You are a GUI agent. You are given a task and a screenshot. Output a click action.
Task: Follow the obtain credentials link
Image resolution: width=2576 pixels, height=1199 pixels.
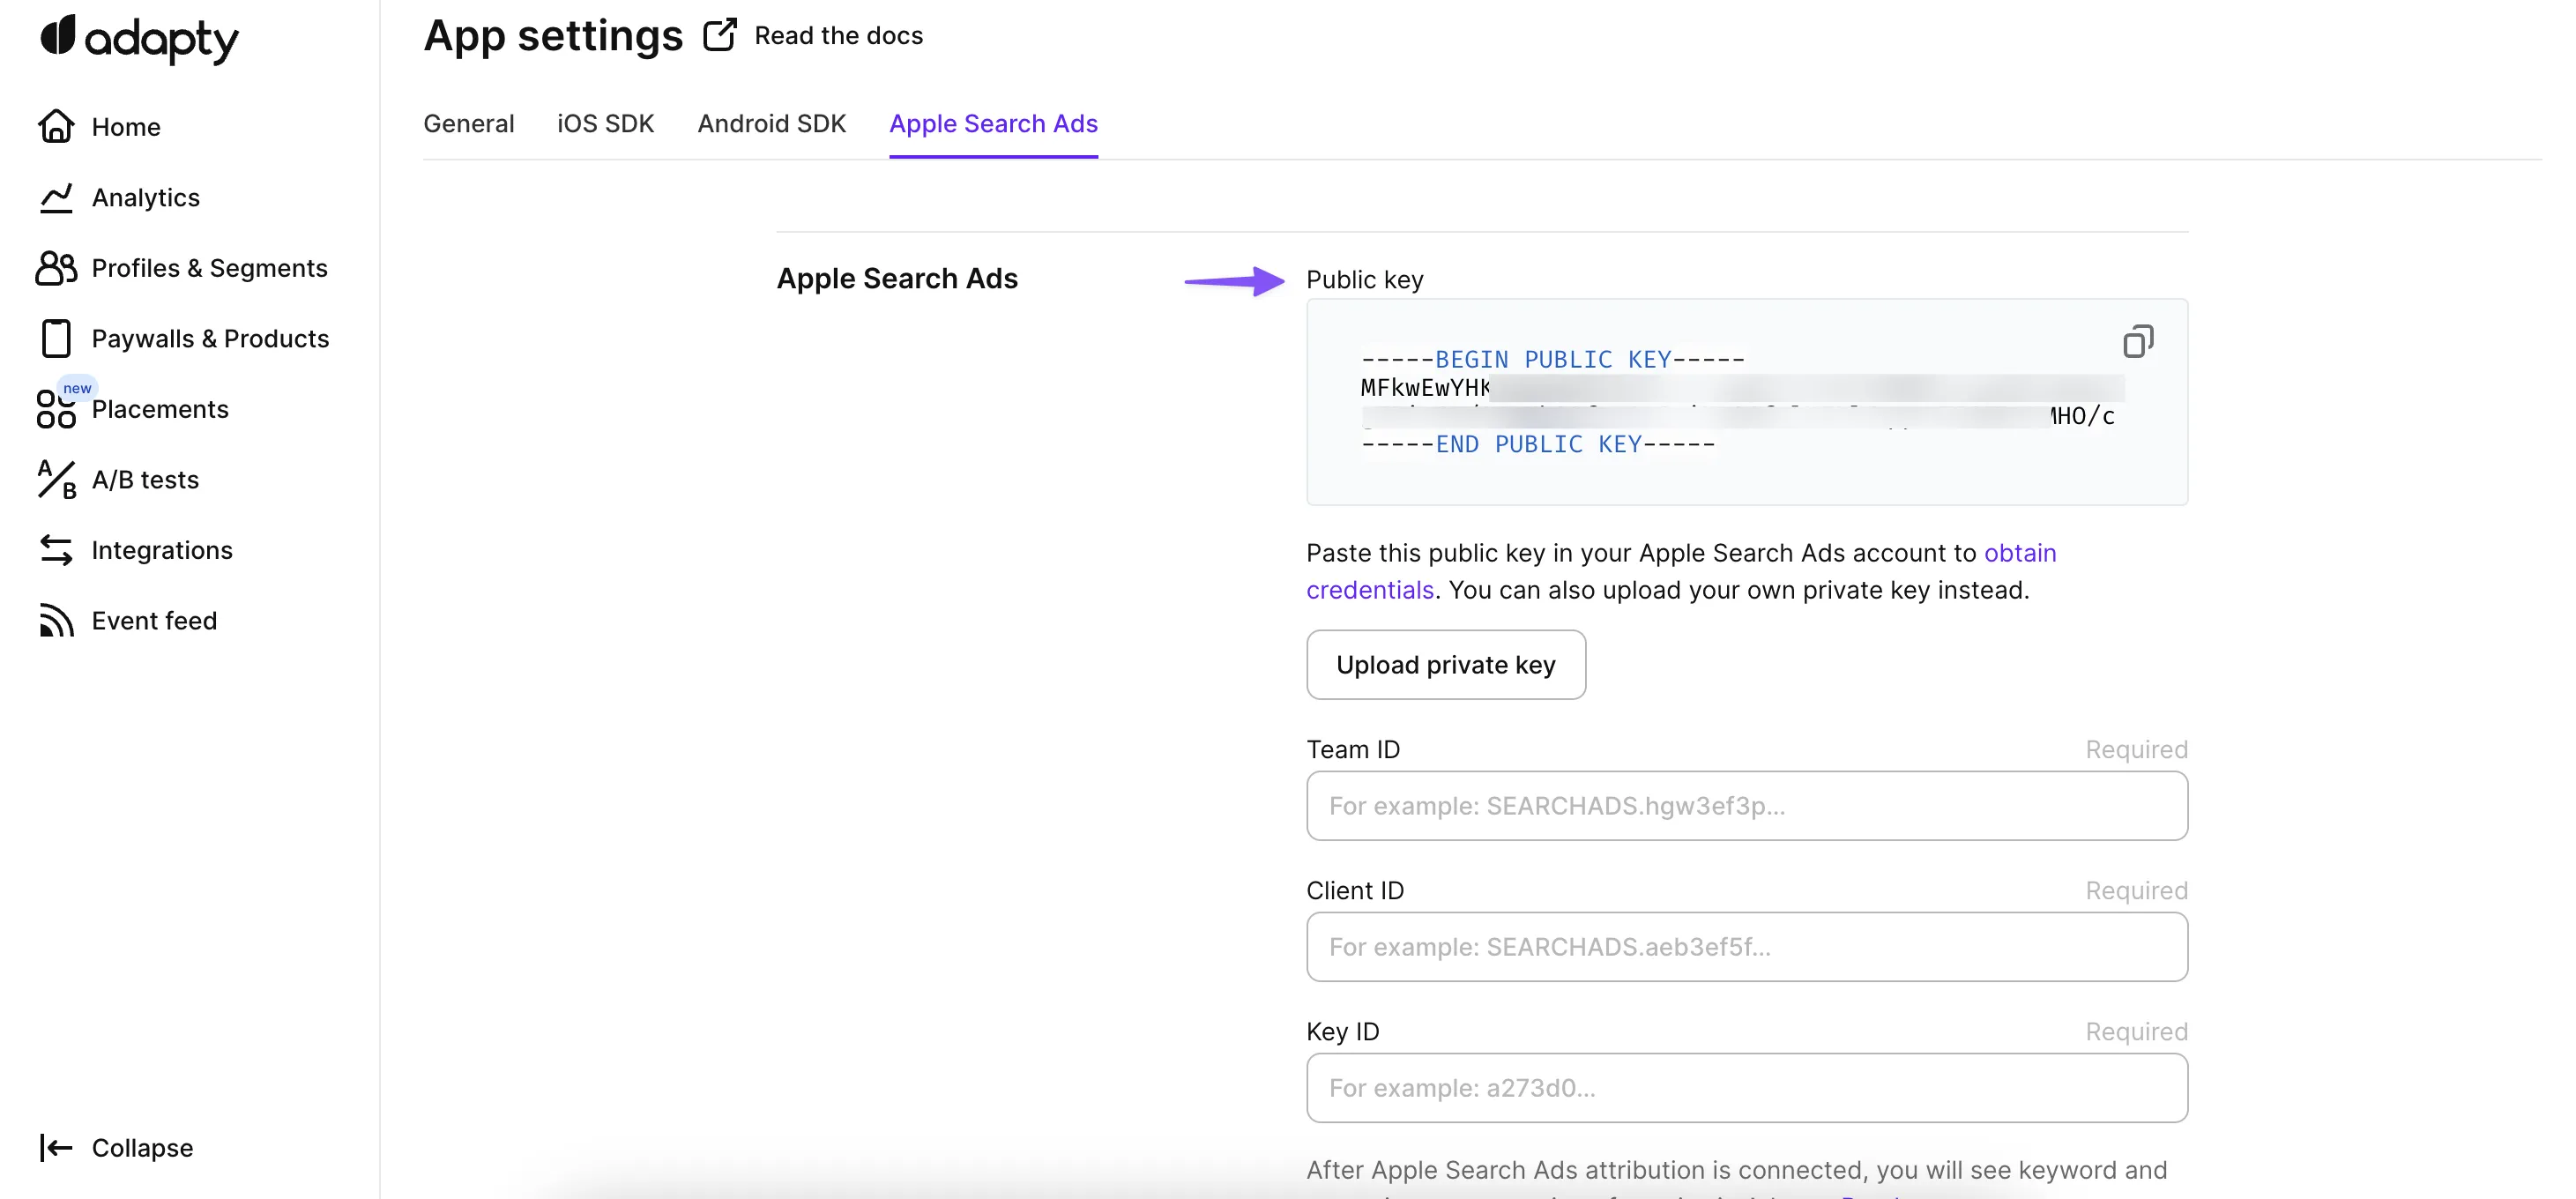(x=2019, y=553)
